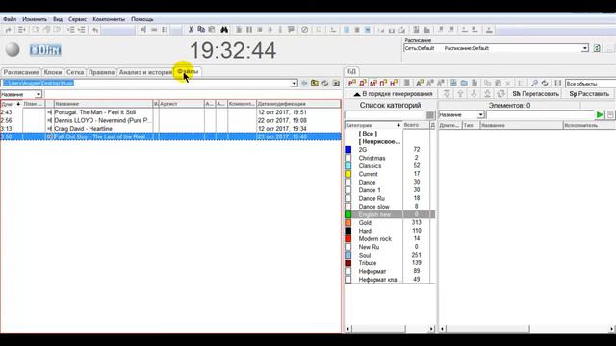
Task: Click the blue swatch of category 2G
Action: point(348,150)
